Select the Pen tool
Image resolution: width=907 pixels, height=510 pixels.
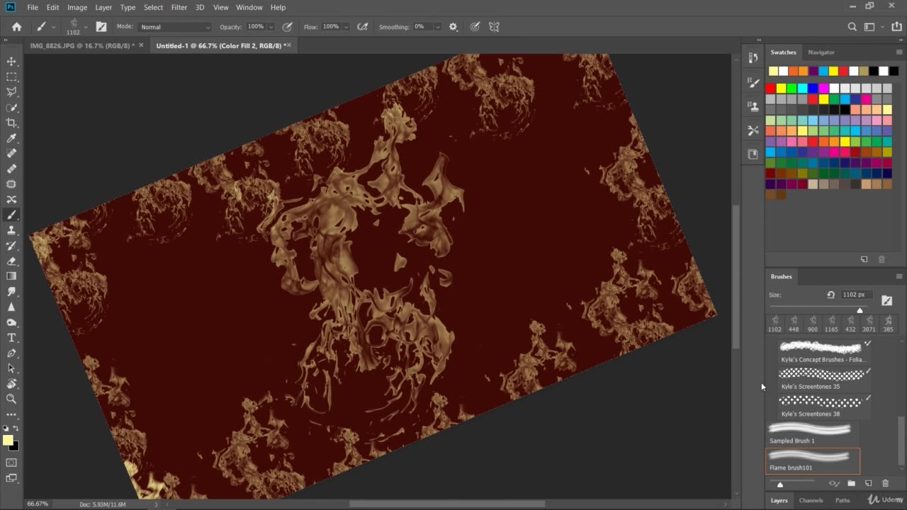[x=11, y=353]
